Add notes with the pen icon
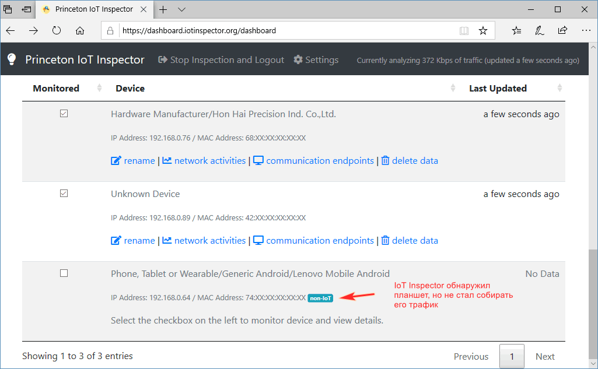Viewport: 598px width, 369px height. (539, 30)
